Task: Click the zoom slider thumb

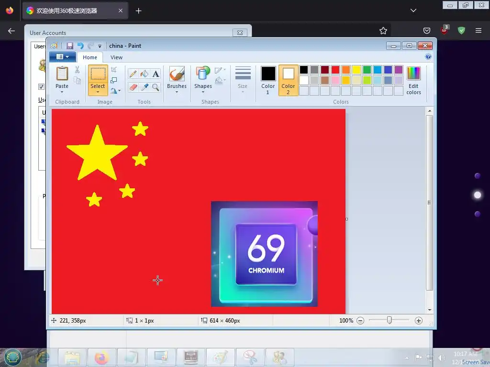Action: click(x=390, y=320)
